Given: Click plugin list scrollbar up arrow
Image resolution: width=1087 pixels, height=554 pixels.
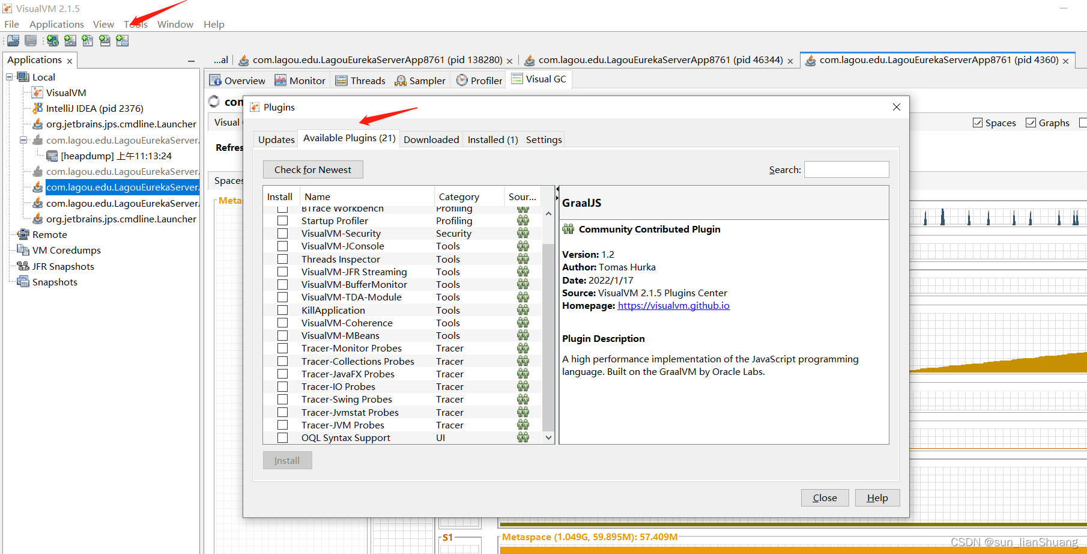Looking at the screenshot, I should tap(548, 213).
